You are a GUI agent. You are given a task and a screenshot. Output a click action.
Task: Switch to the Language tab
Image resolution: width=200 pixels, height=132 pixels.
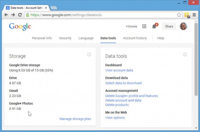(x=86, y=38)
